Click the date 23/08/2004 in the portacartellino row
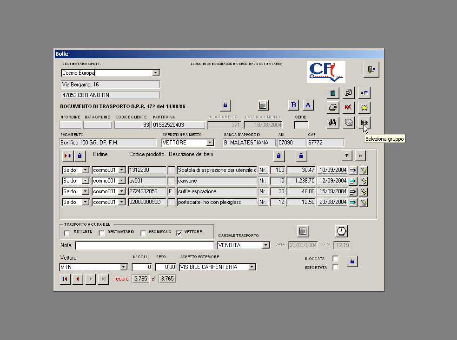This screenshot has height=340, width=457. pyautogui.click(x=332, y=202)
